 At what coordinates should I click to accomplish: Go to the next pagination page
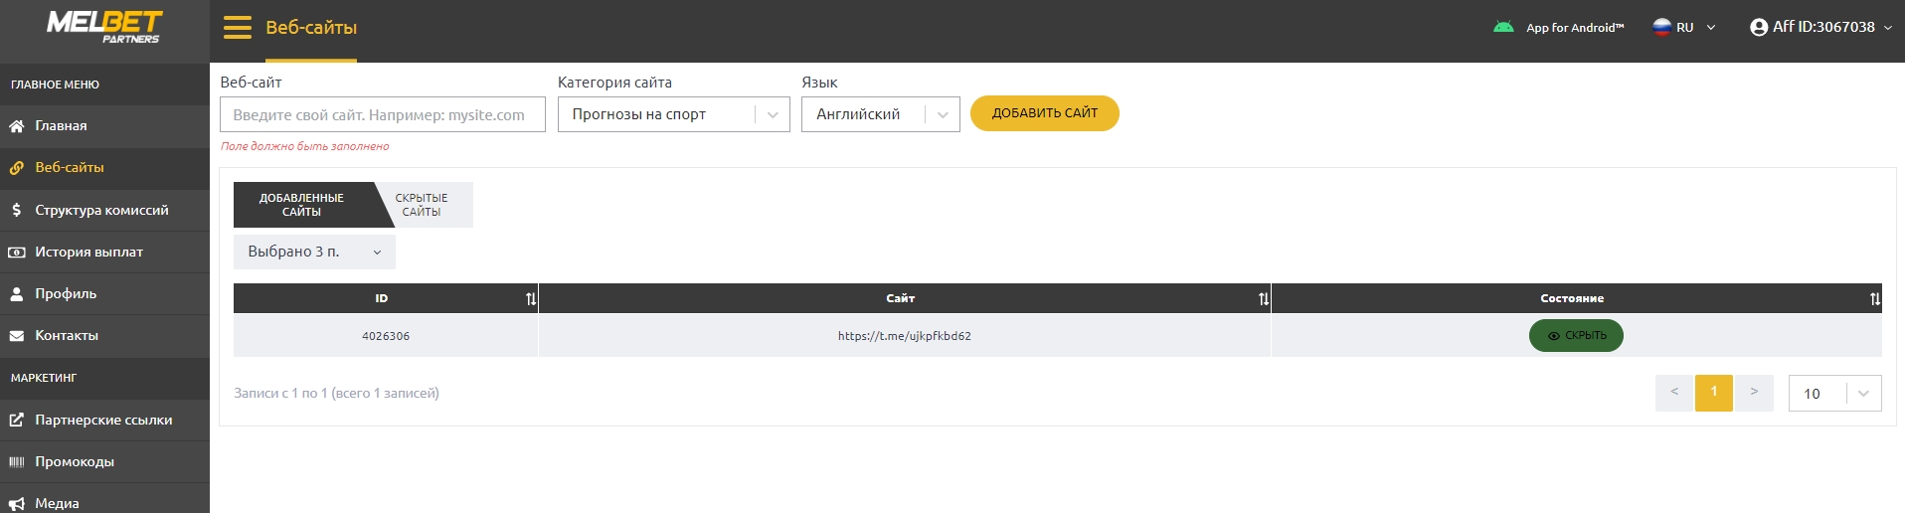point(1754,393)
